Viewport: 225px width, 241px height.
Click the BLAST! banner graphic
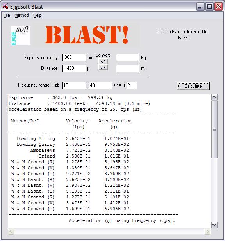point(87,35)
